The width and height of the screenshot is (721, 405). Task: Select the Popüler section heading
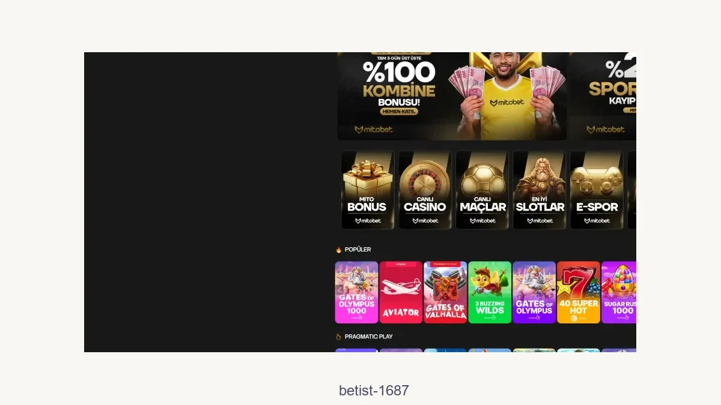[x=357, y=250]
